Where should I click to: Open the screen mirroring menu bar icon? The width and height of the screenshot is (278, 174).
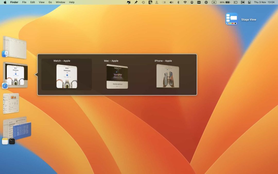[x=242, y=2]
